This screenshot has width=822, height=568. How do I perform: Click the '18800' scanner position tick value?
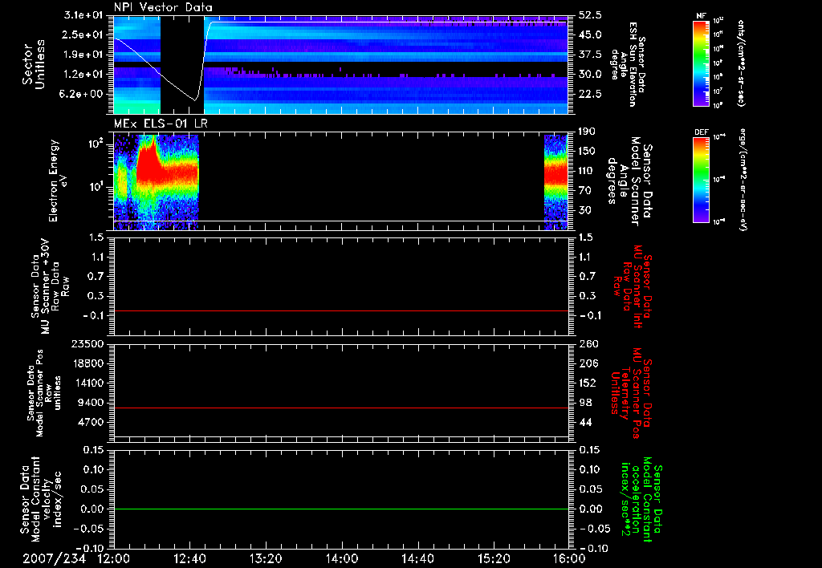[87, 363]
